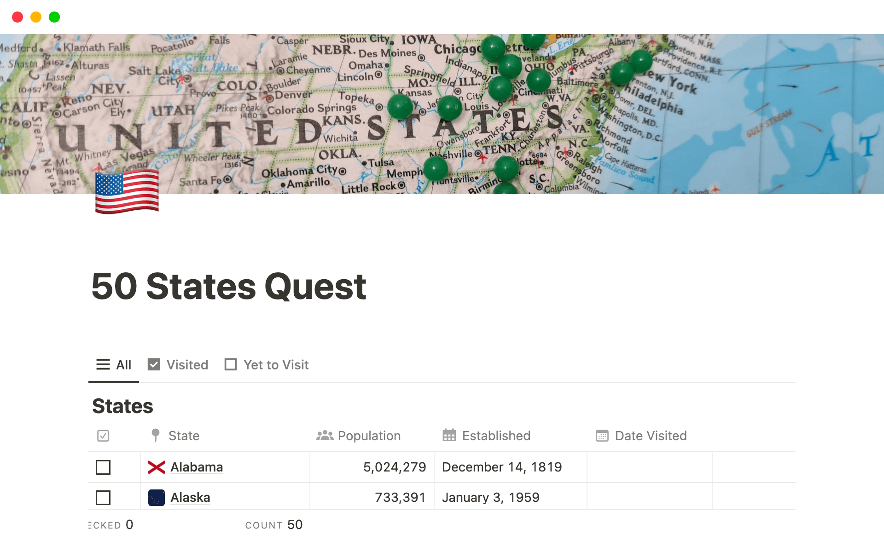
Task: Click the people icon on the Population column
Action: click(x=325, y=436)
